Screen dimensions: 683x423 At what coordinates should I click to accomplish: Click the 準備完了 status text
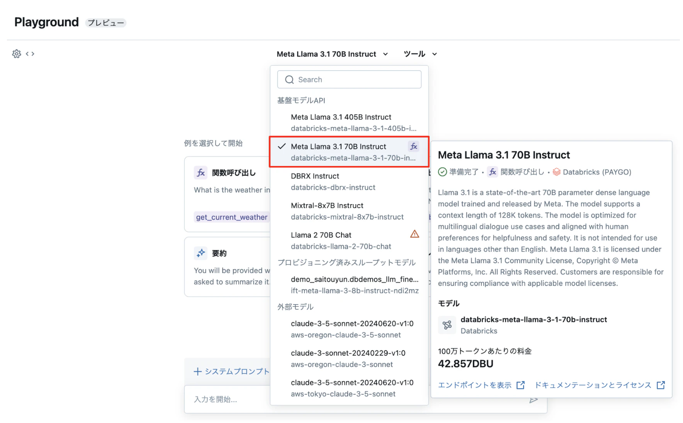tap(464, 172)
